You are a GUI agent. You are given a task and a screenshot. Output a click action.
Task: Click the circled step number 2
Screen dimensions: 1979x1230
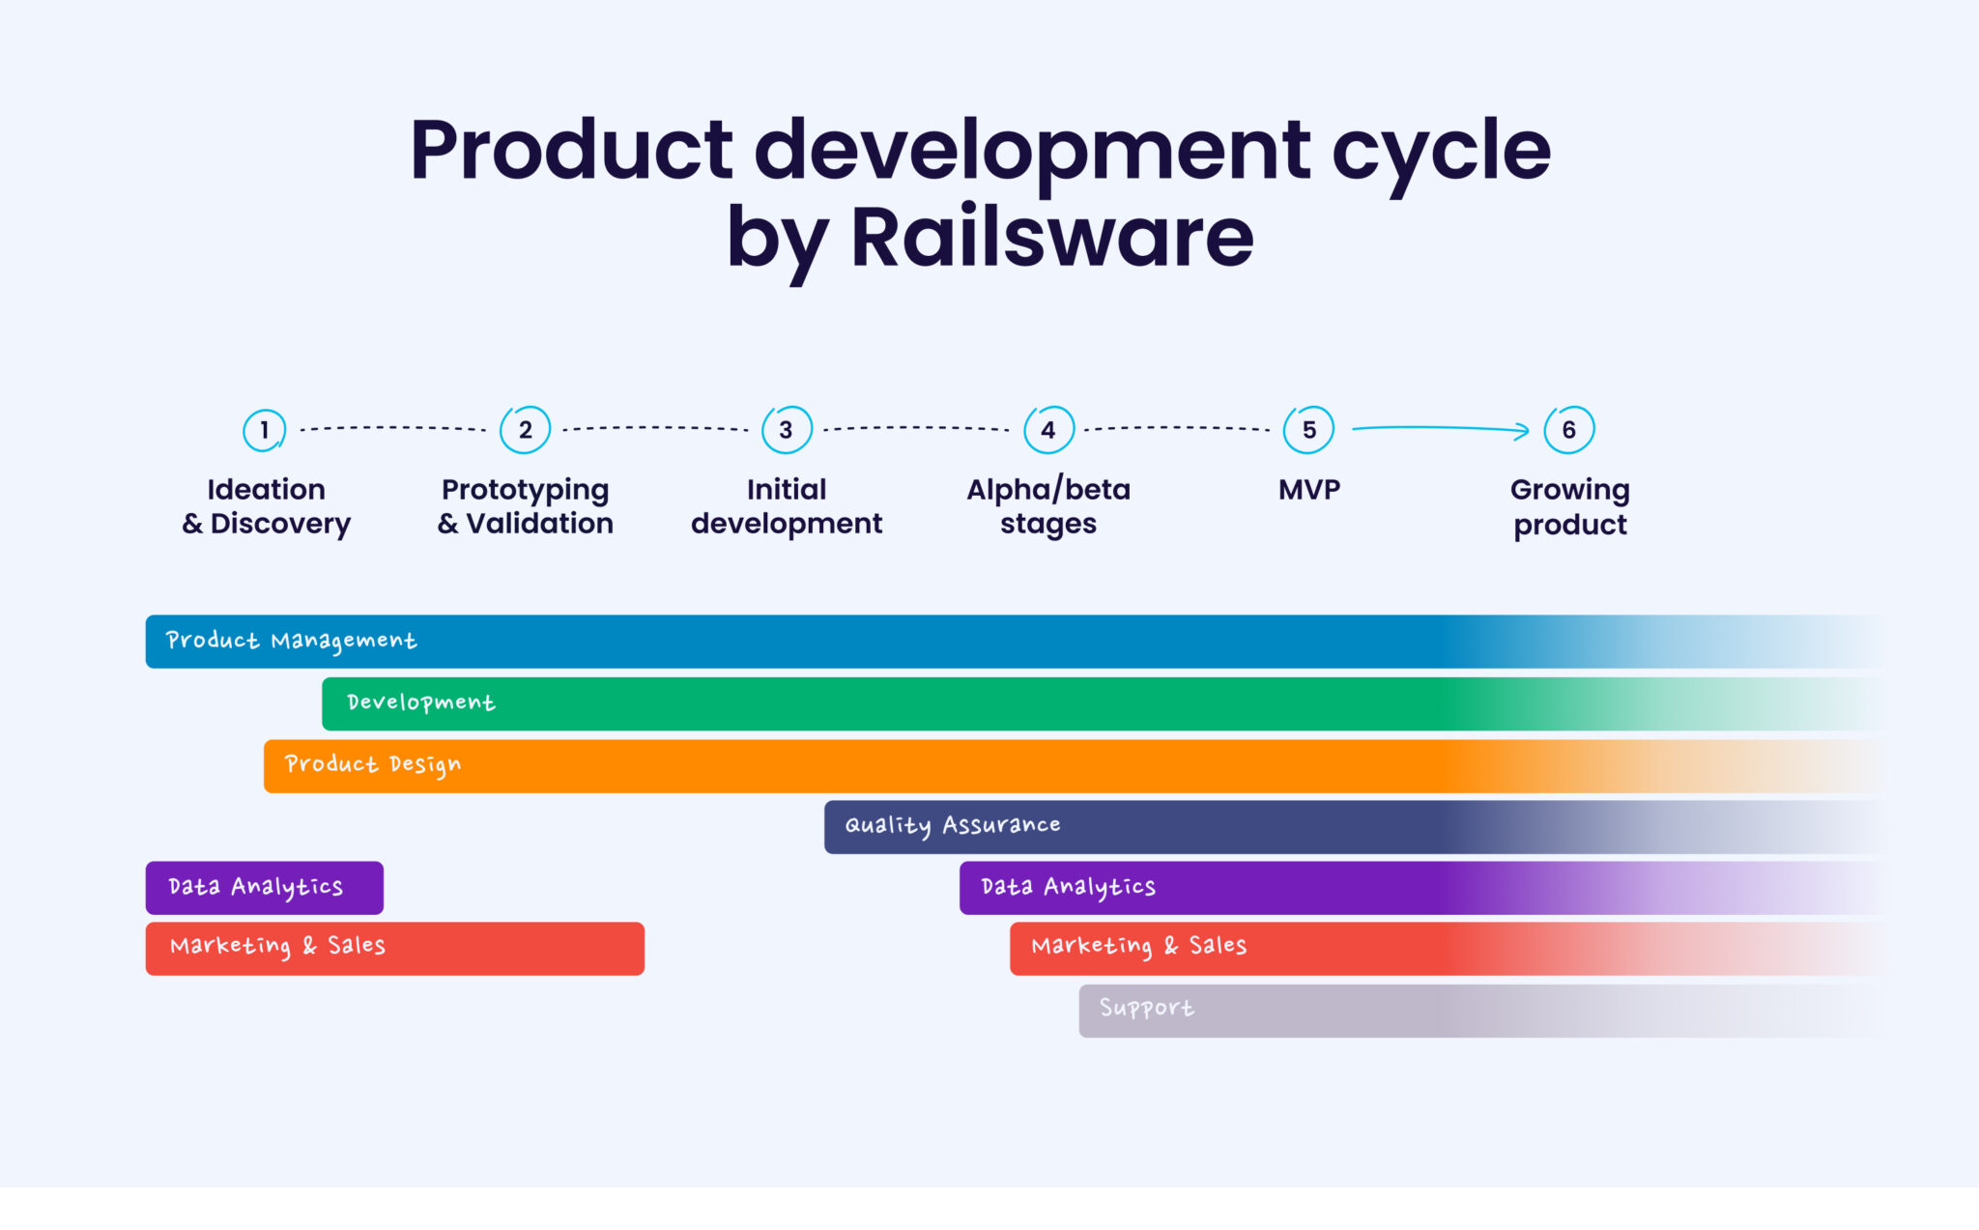point(525,431)
